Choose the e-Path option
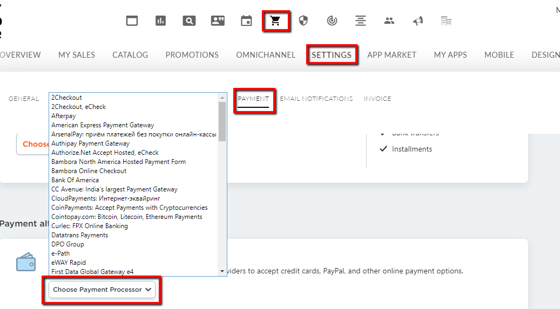560x309 pixels. (x=133, y=253)
